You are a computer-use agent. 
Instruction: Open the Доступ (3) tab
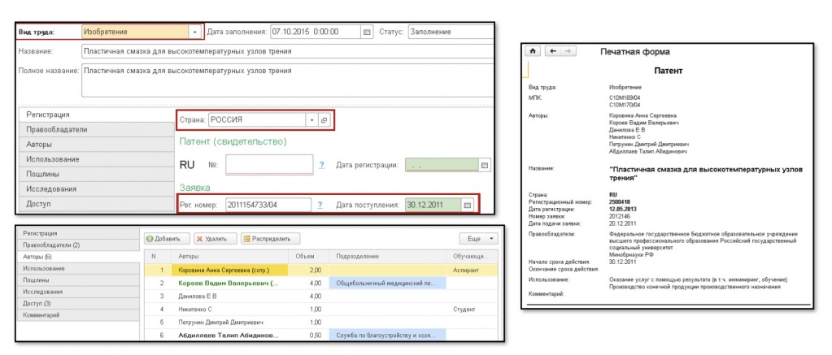click(79, 303)
